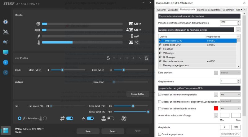Viewport: 248px width, 137px height.
Task: Open the OSD 'text' display type dropdown
Action: point(230,95)
